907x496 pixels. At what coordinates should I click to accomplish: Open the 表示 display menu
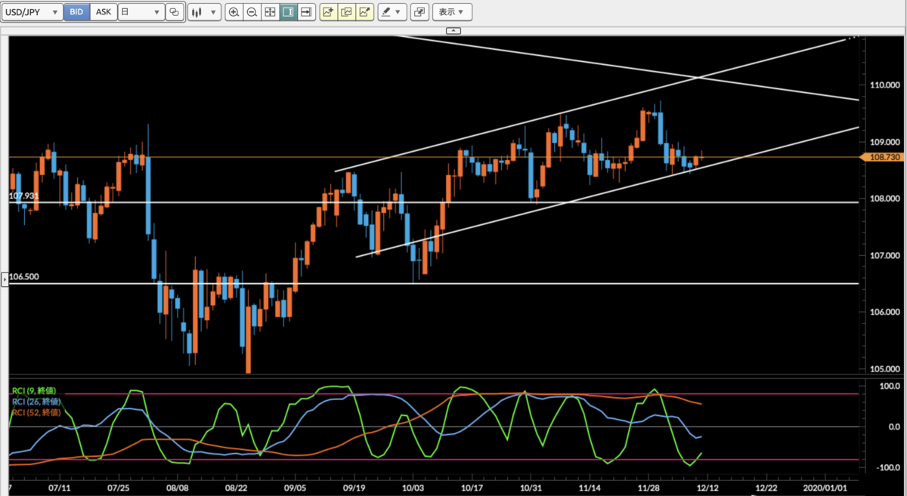tap(452, 12)
